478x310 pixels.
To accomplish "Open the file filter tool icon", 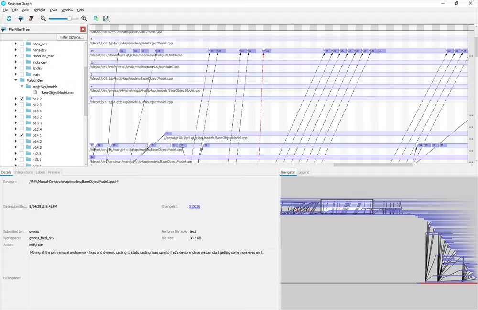I will 21,18.
